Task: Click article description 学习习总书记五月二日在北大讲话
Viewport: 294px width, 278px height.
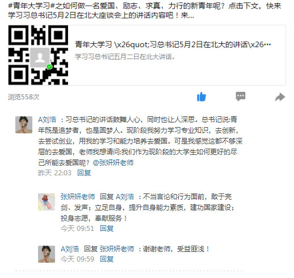Action: pos(125,57)
